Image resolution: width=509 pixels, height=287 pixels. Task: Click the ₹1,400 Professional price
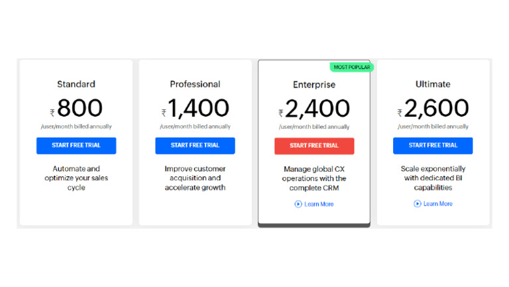click(195, 108)
